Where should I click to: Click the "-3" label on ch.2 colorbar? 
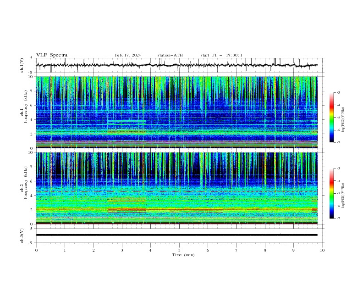pos(338,169)
